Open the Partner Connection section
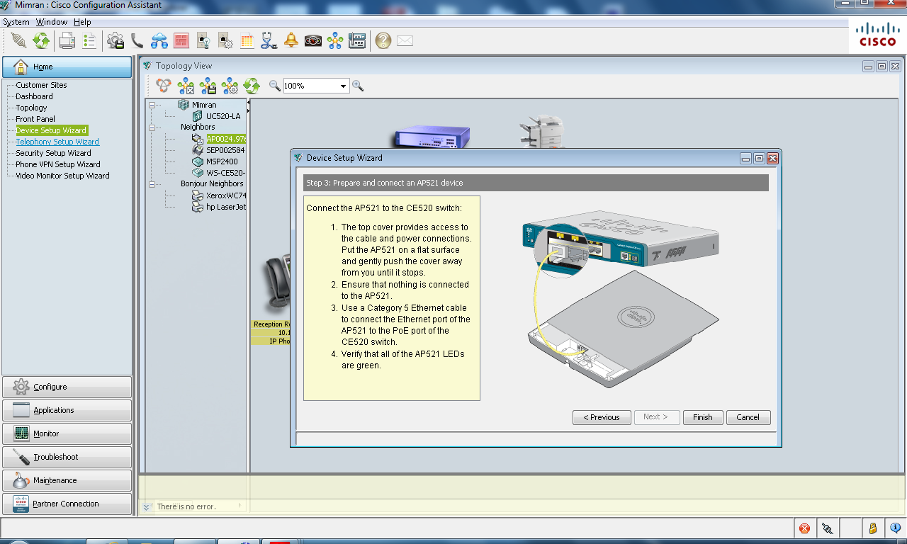 point(67,504)
